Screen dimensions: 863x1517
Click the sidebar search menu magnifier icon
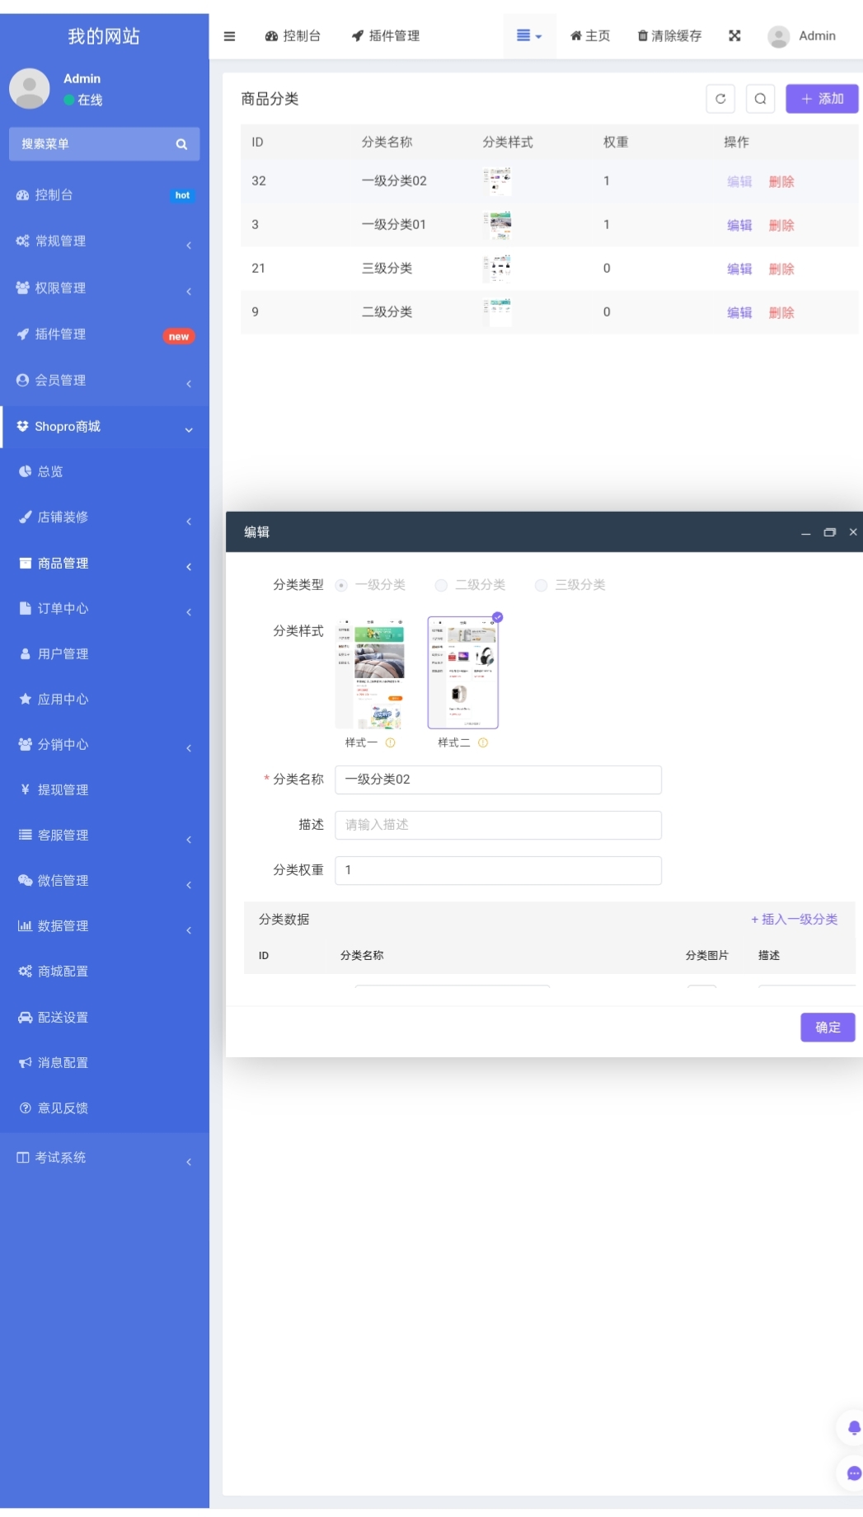click(181, 144)
